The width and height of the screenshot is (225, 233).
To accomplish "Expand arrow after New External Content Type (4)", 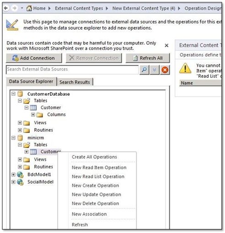I will coord(179,8).
